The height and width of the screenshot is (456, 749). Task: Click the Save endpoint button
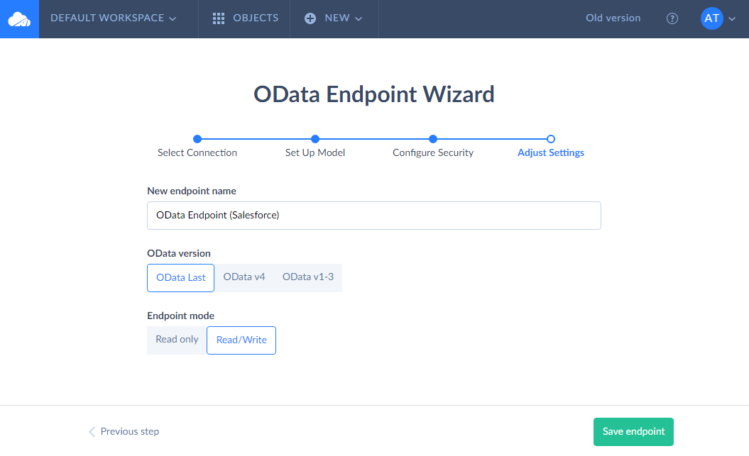coord(633,432)
